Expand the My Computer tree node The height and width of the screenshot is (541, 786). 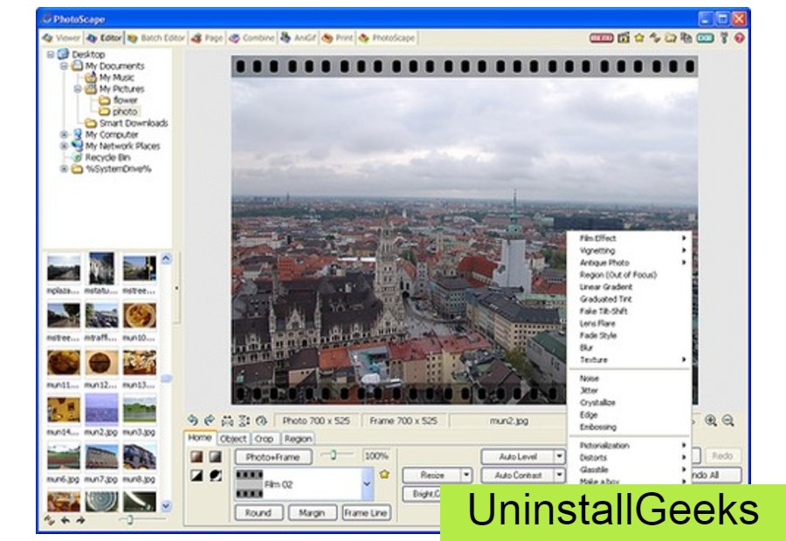64,134
